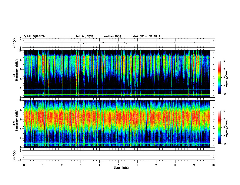Click the "8" tick on the time axis
240x185 pixels.
pyautogui.click(x=175, y=165)
